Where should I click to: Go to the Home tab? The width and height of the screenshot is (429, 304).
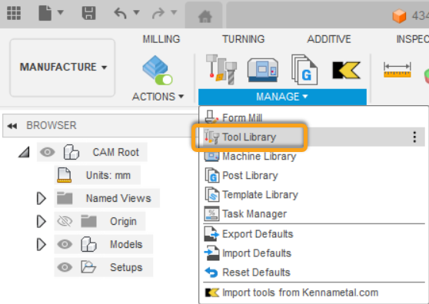click(x=205, y=16)
